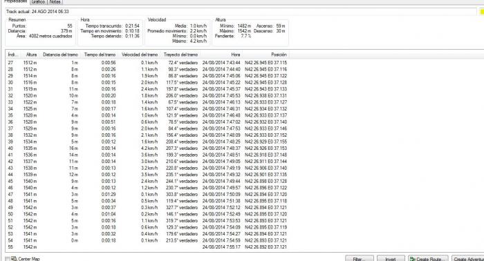Open the Filter dialog button

pos(360,258)
